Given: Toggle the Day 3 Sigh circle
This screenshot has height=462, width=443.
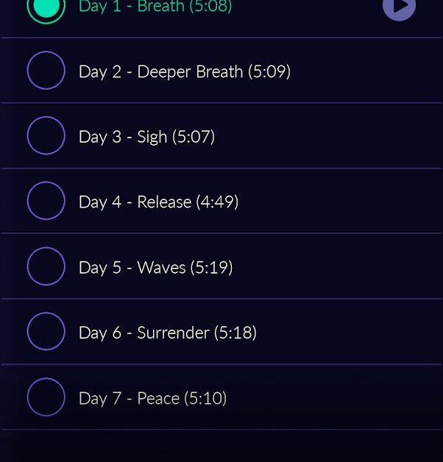Looking at the screenshot, I should (x=46, y=135).
